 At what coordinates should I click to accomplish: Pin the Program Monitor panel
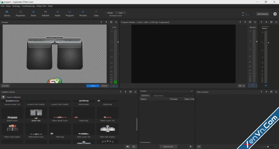pos(245,22)
